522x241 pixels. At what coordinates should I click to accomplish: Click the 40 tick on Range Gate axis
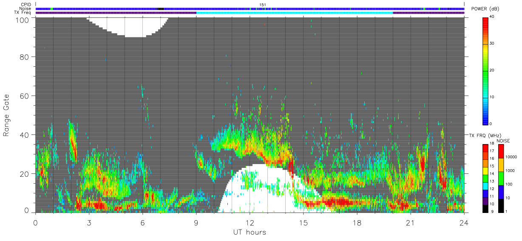pos(25,135)
